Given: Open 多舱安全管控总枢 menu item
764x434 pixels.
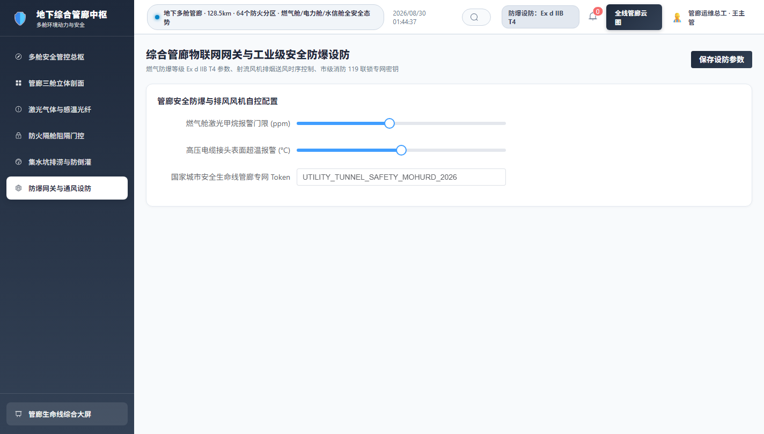Looking at the screenshot, I should pyautogui.click(x=67, y=57).
